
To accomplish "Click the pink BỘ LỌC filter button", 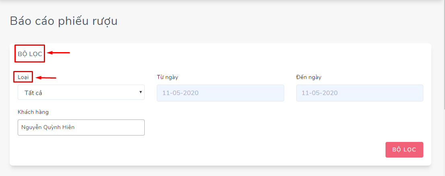I will point(404,150).
